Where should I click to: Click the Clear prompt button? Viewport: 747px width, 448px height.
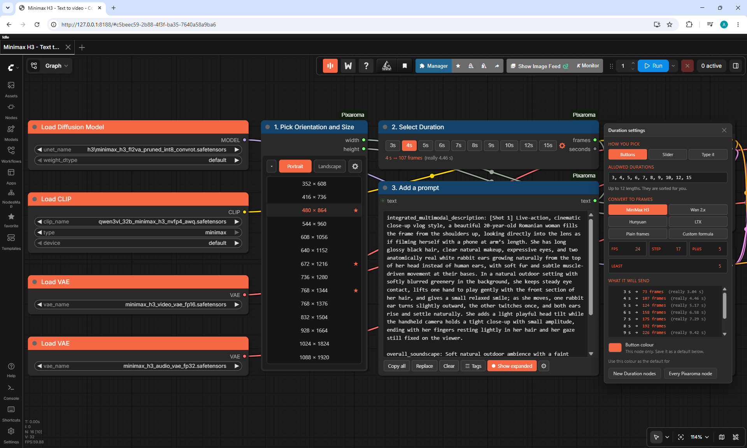pyautogui.click(x=449, y=366)
